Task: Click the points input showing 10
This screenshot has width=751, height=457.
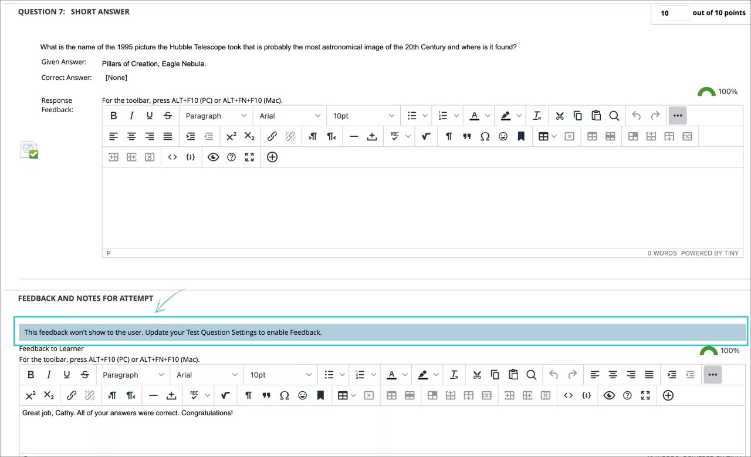Action: click(x=673, y=12)
